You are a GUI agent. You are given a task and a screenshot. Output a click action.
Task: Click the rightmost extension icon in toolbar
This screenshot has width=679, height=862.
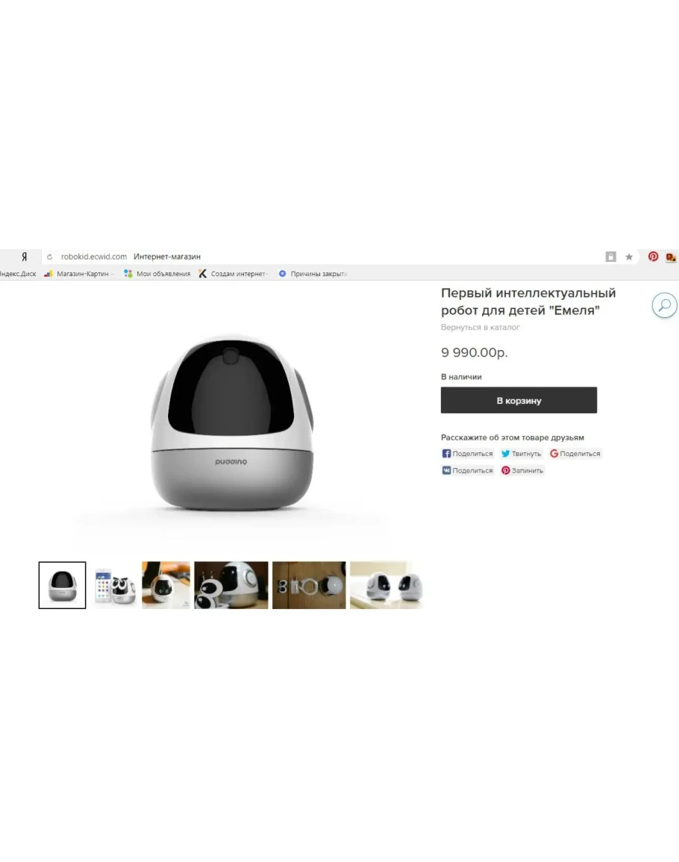pyautogui.click(x=671, y=257)
